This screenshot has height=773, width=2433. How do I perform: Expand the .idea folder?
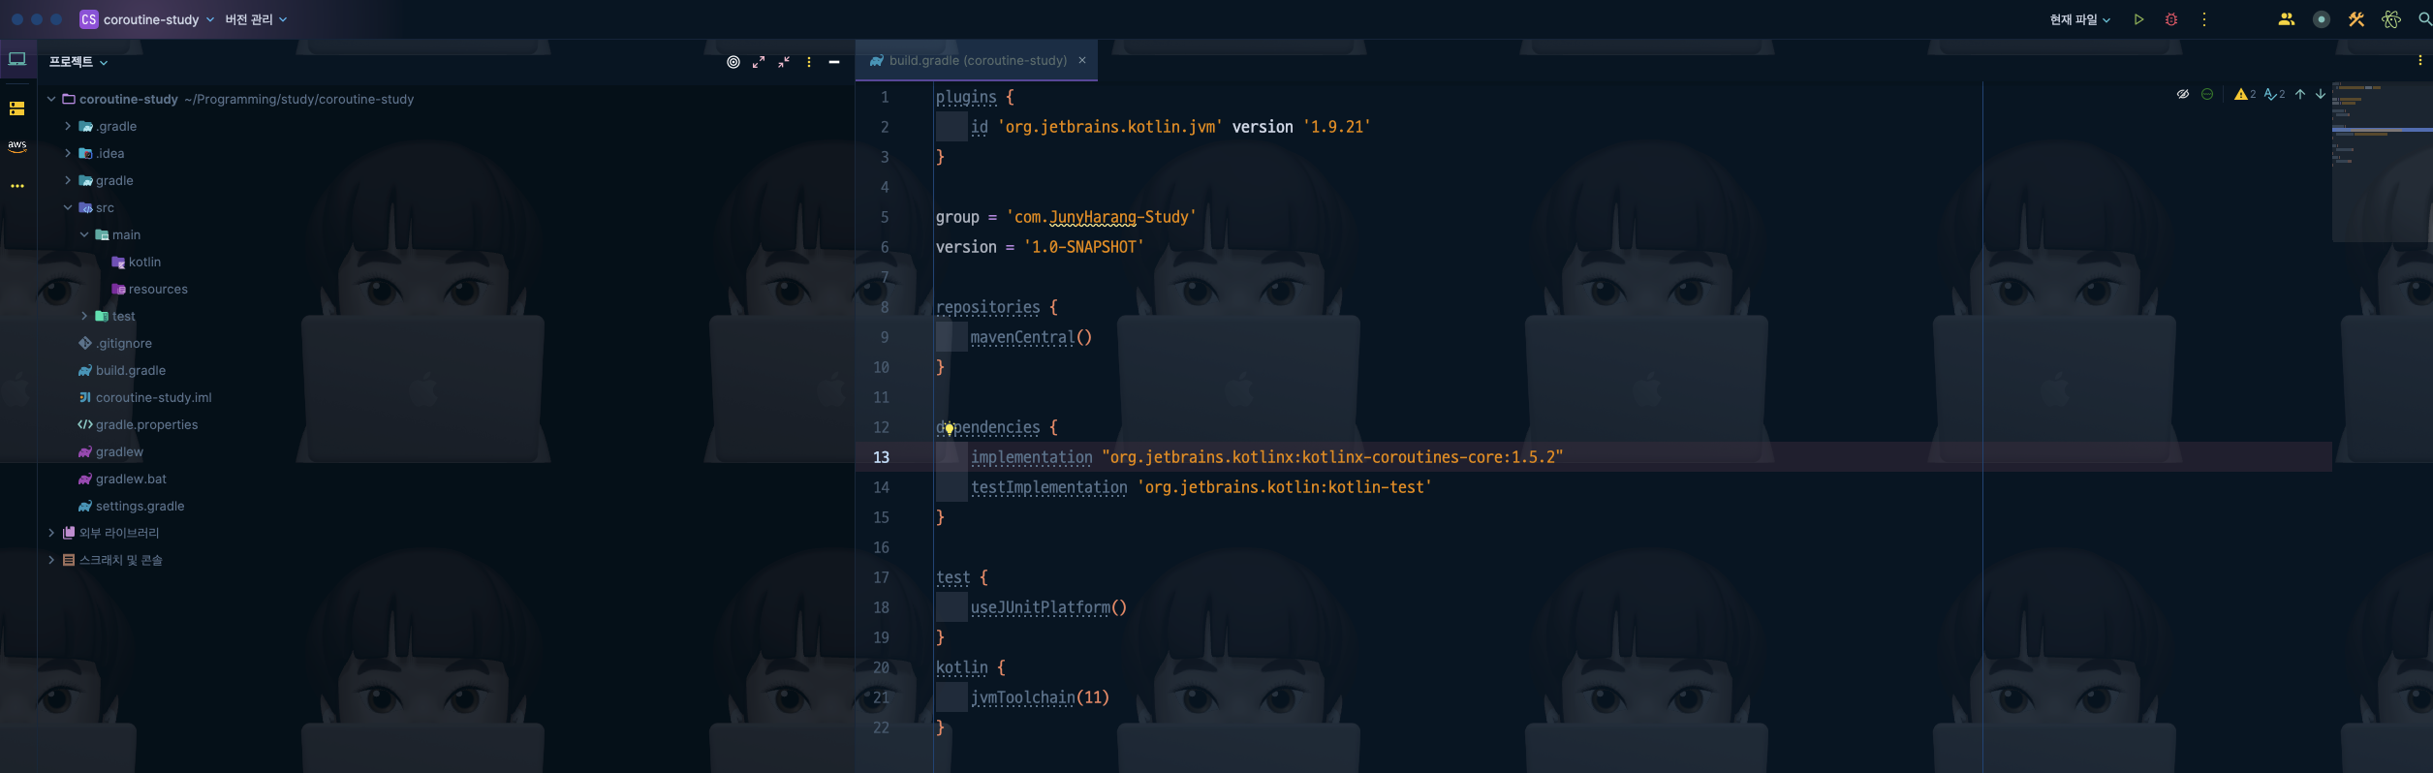[x=68, y=153]
